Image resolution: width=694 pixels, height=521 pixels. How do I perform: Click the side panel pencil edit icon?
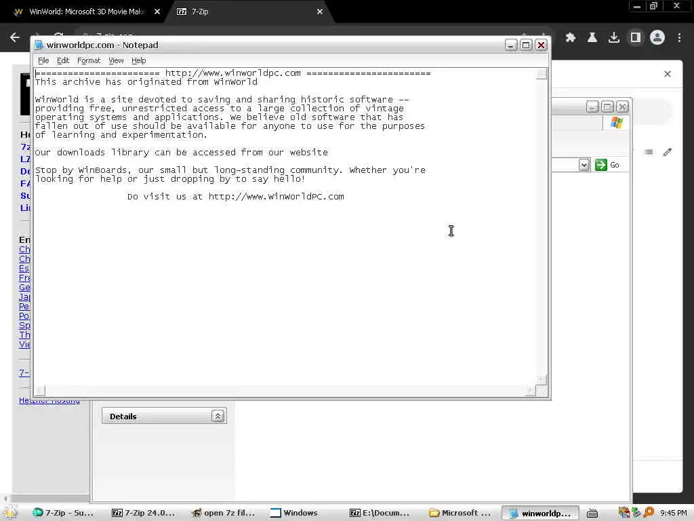click(x=668, y=152)
